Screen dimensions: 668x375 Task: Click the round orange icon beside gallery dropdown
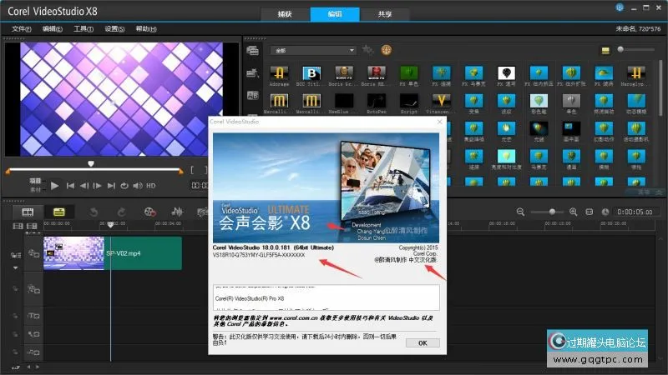386,50
